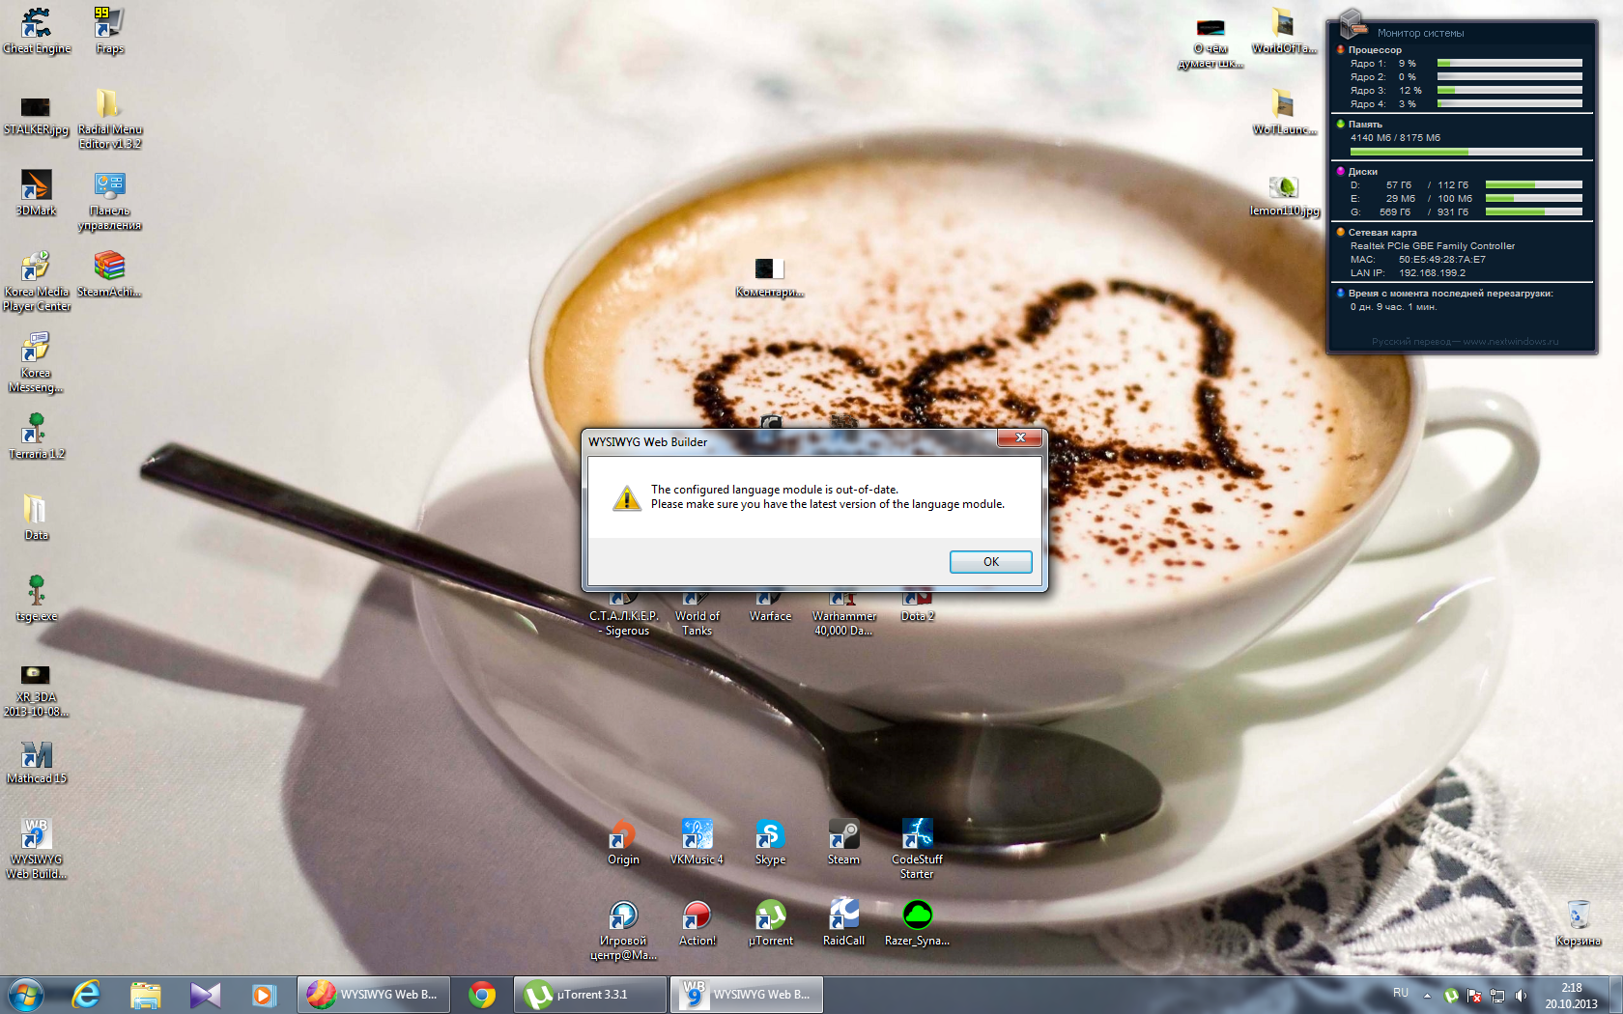
Task: Open Visual Studio from taskbar
Action: (x=205, y=994)
